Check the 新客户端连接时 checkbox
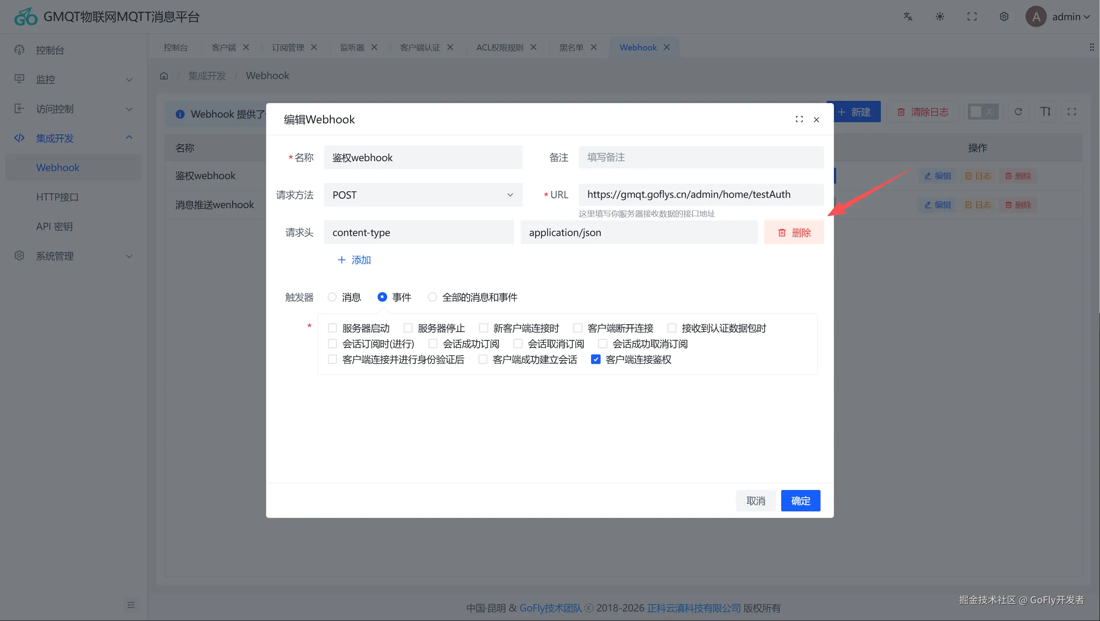1100x621 pixels. [483, 328]
